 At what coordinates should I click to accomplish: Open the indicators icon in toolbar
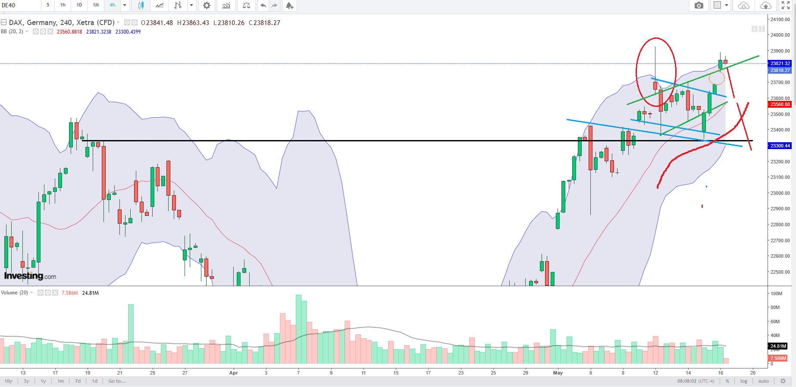pos(226,5)
